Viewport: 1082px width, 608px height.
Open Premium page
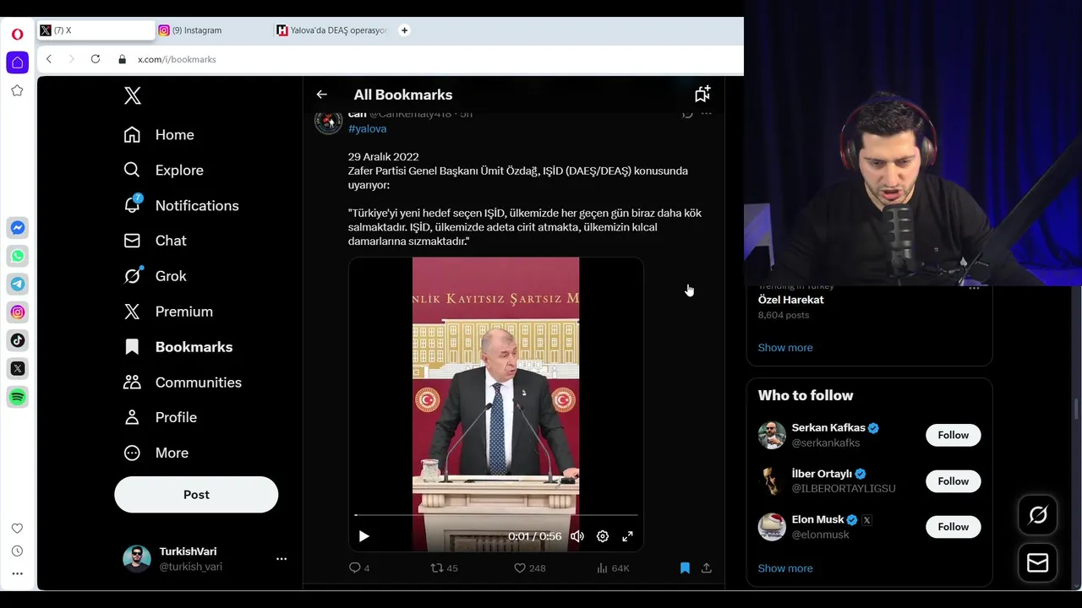point(168,312)
